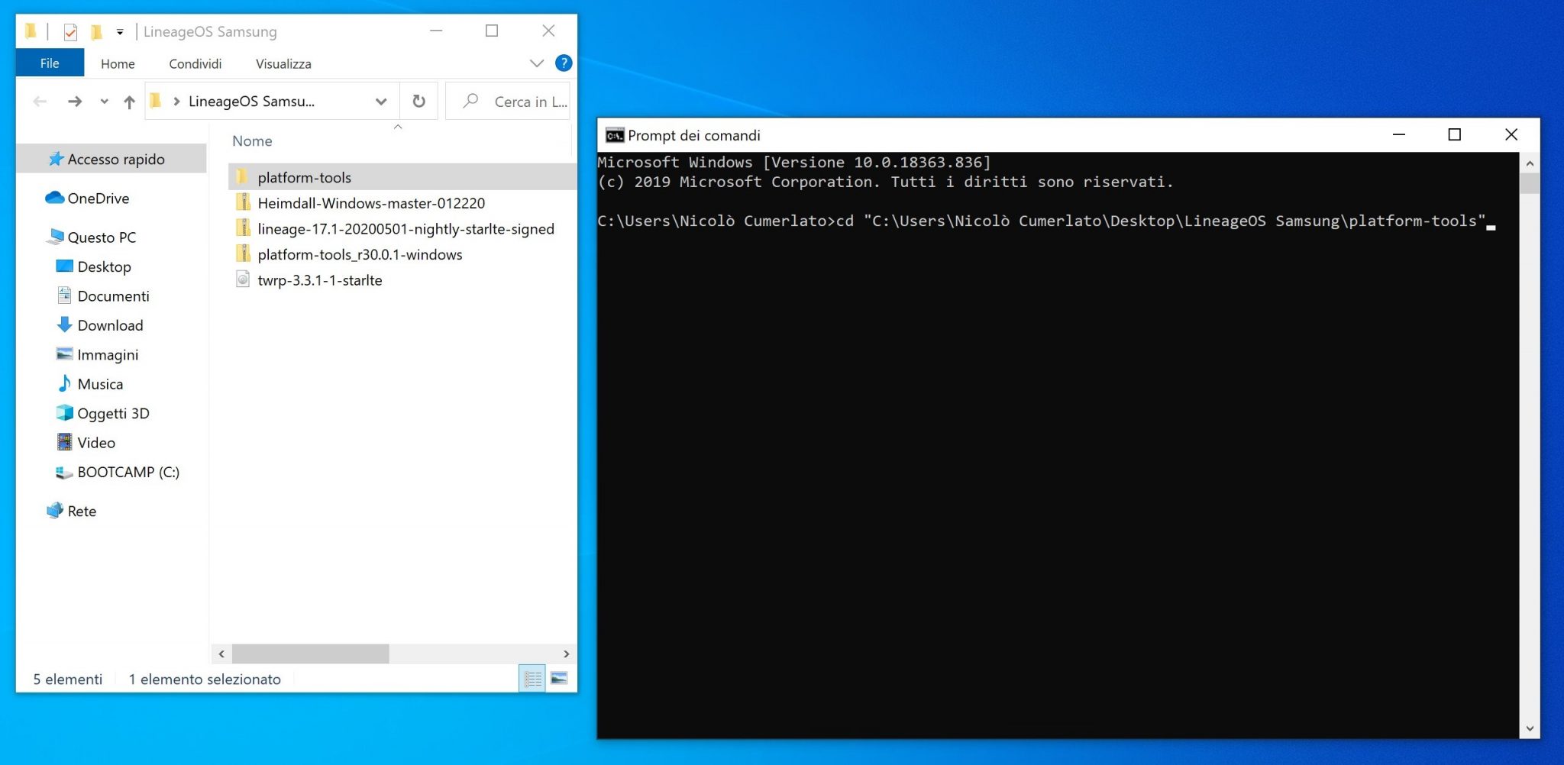
Task: Open Download in the navigation pane
Action: 110,325
